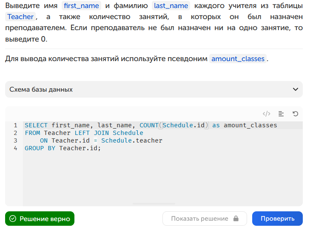Place cursor on line 1 SELECT statement
The height and width of the screenshot is (230, 313).
[151, 125]
